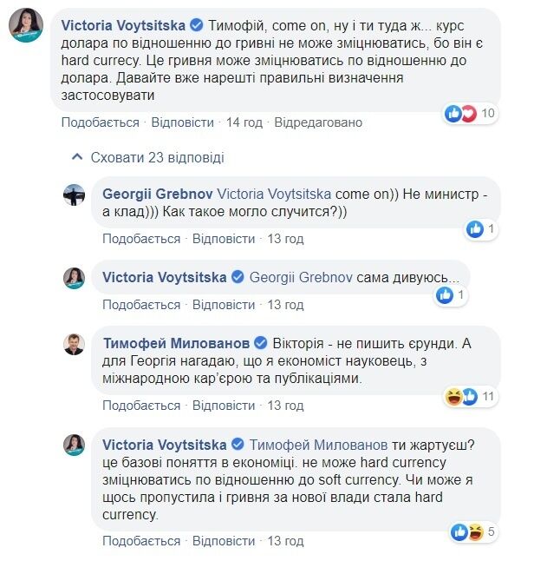Show edit history via 'Відредаговано' link
534x561 pixels.
(318, 122)
